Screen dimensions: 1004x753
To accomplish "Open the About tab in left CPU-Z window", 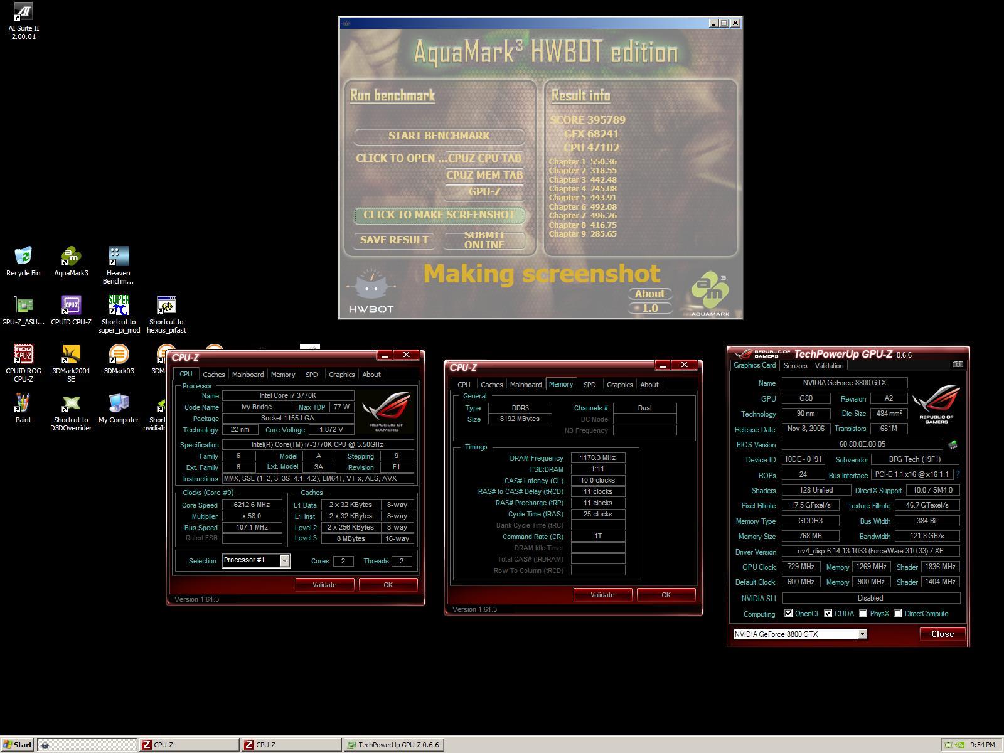I will 371,375.
